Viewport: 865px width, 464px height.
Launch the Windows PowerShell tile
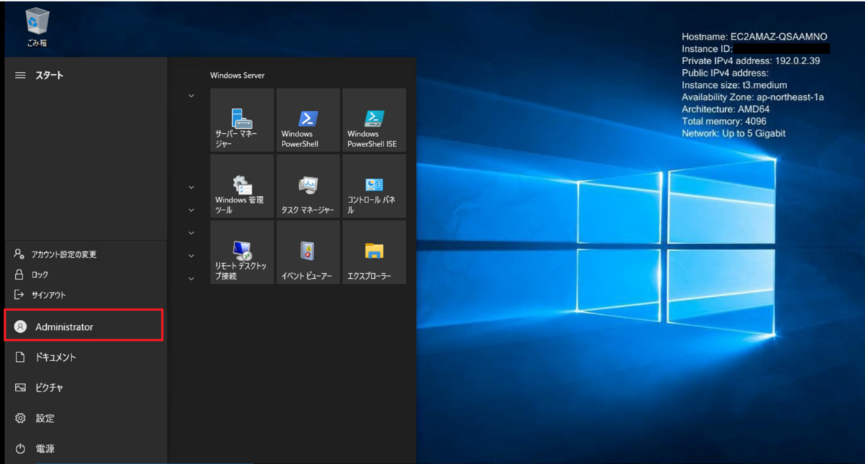pos(308,120)
